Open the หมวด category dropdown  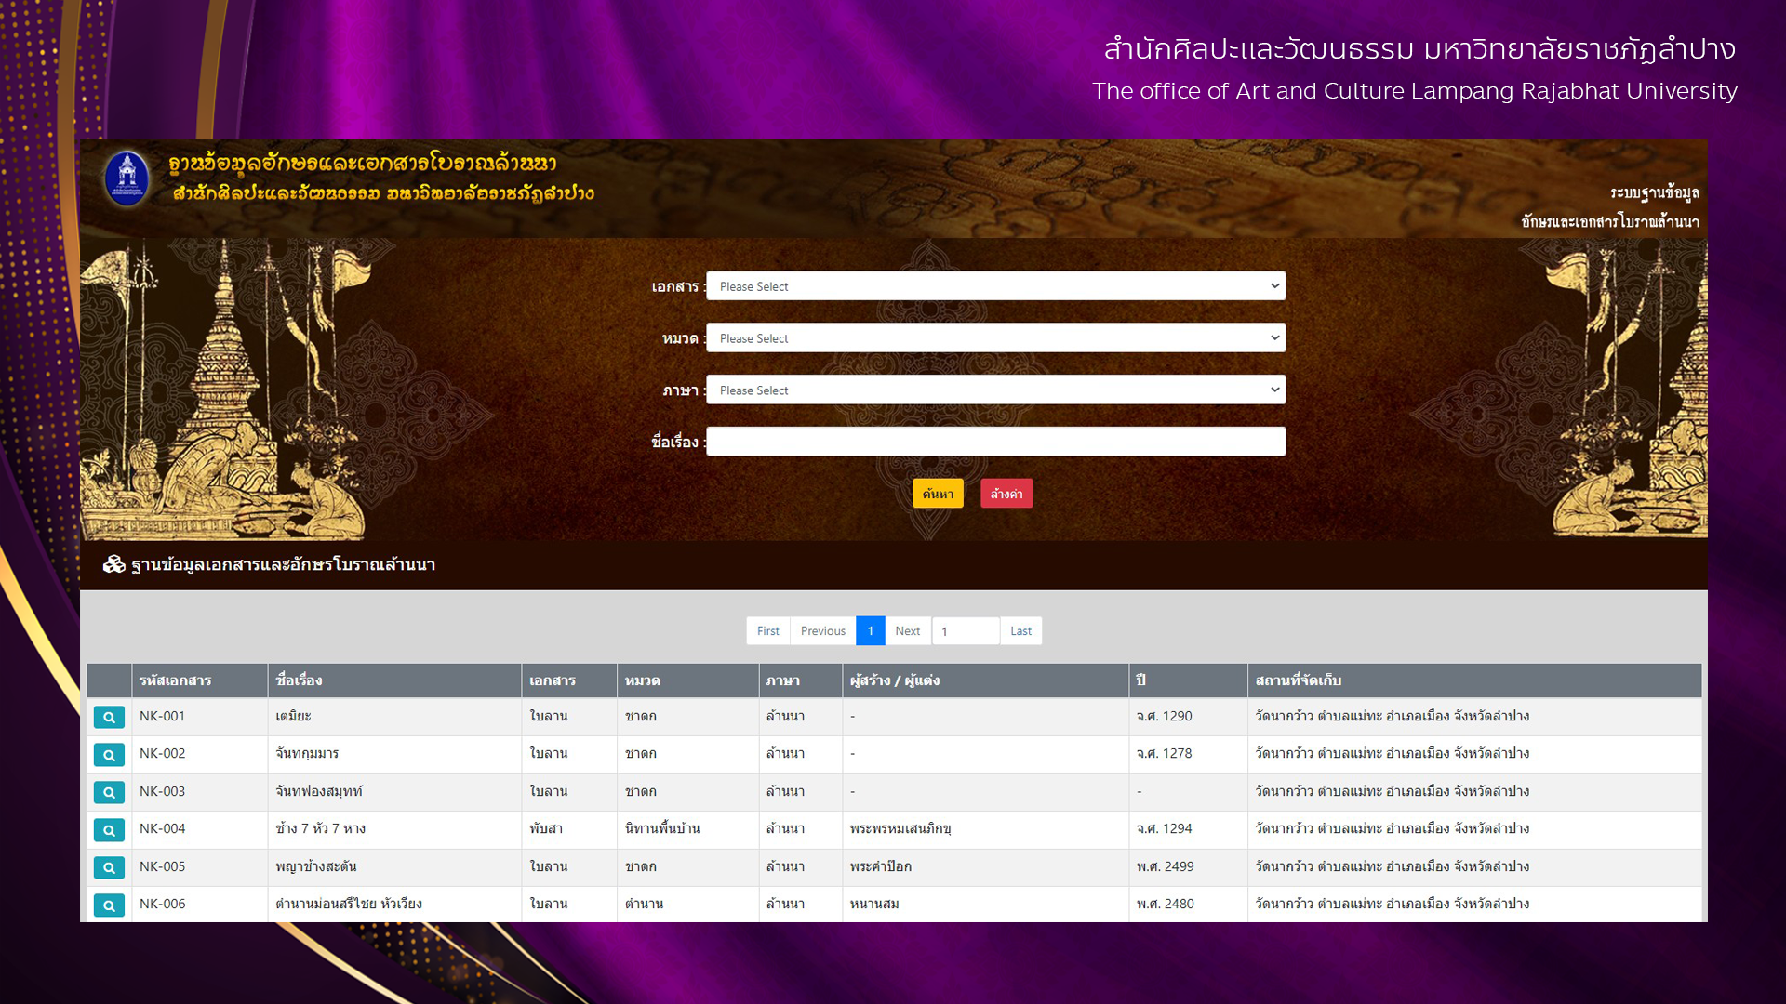point(995,338)
